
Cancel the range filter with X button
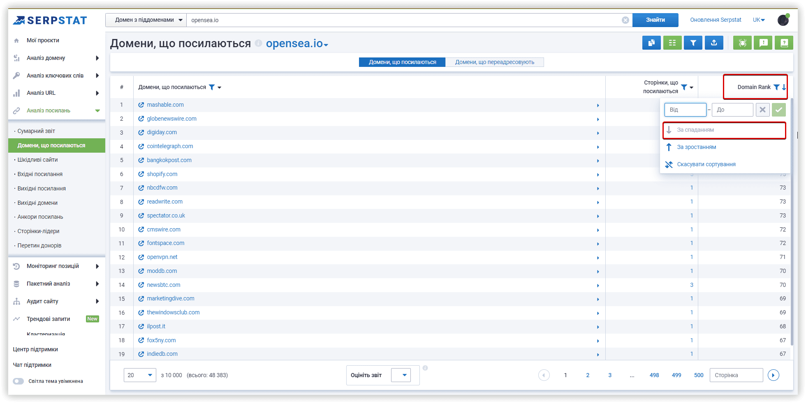coord(762,110)
